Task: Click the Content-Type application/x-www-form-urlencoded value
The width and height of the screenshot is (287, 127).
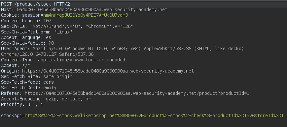Action: pyautogui.click(x=82, y=60)
